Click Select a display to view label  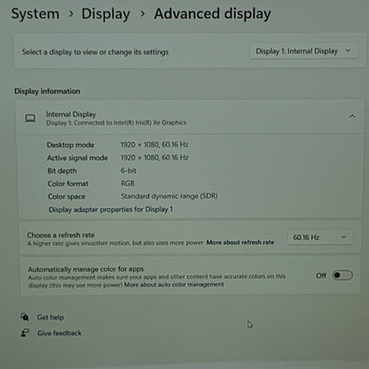[95, 52]
